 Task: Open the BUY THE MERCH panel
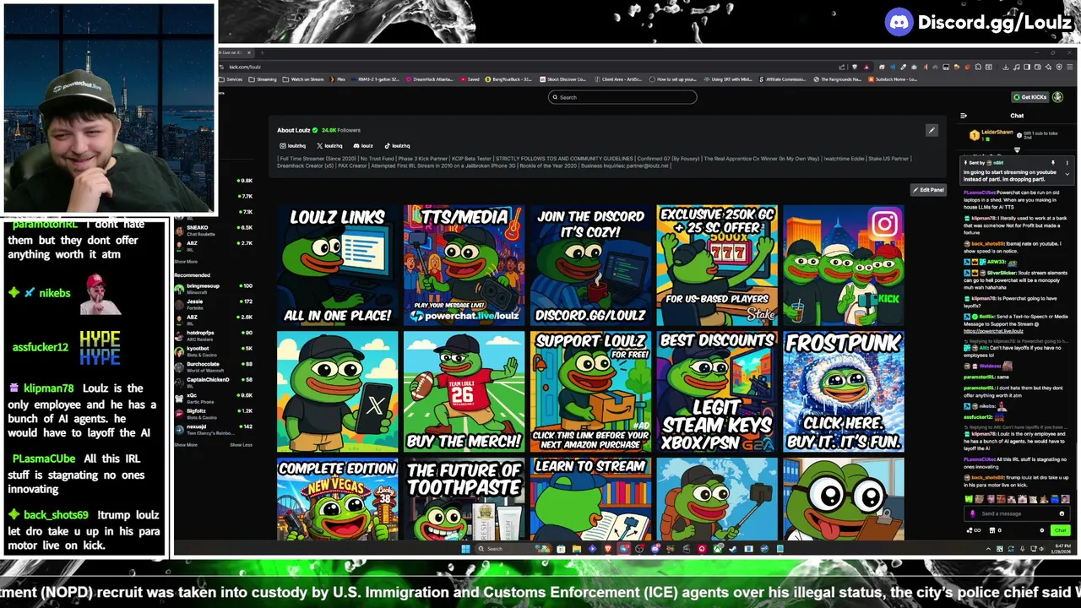click(464, 392)
